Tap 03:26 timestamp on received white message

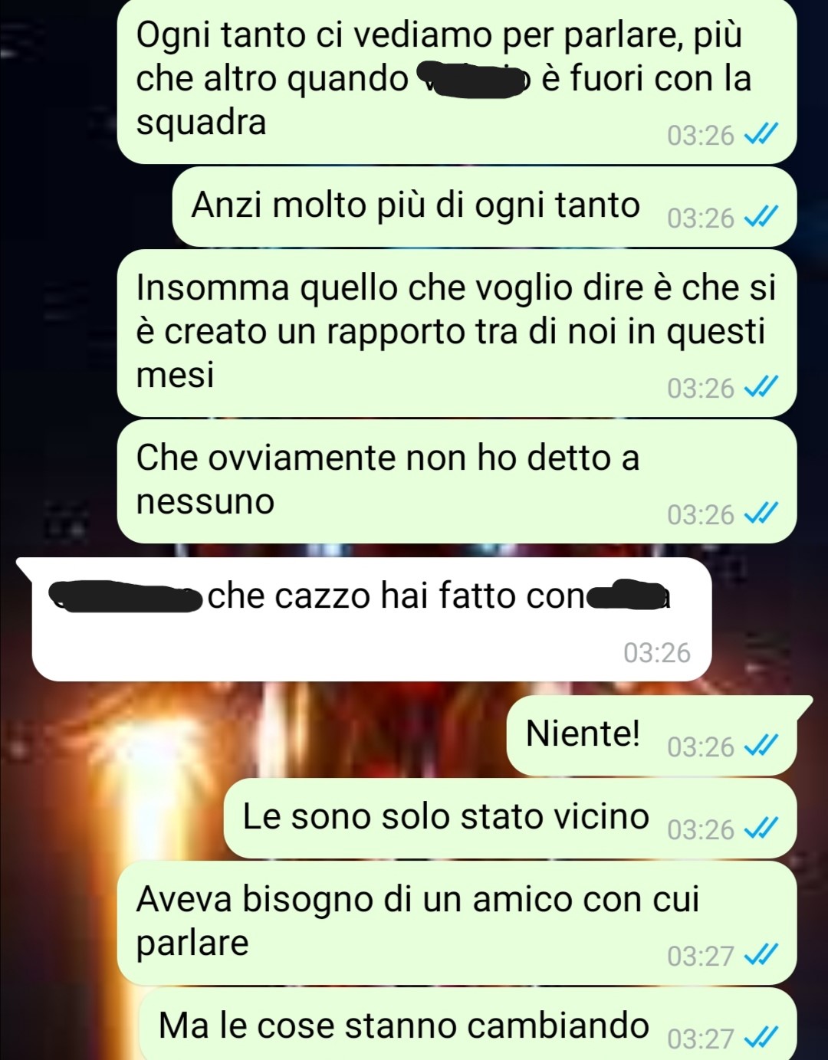pyautogui.click(x=657, y=652)
